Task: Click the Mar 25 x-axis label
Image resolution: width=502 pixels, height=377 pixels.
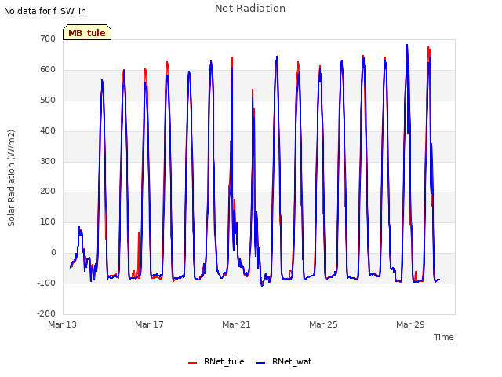Action: pos(323,324)
